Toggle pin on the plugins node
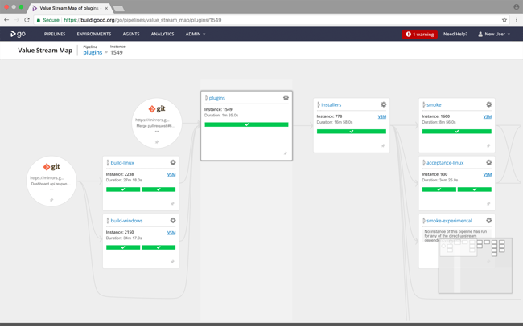The height and width of the screenshot is (326, 523). (285, 153)
